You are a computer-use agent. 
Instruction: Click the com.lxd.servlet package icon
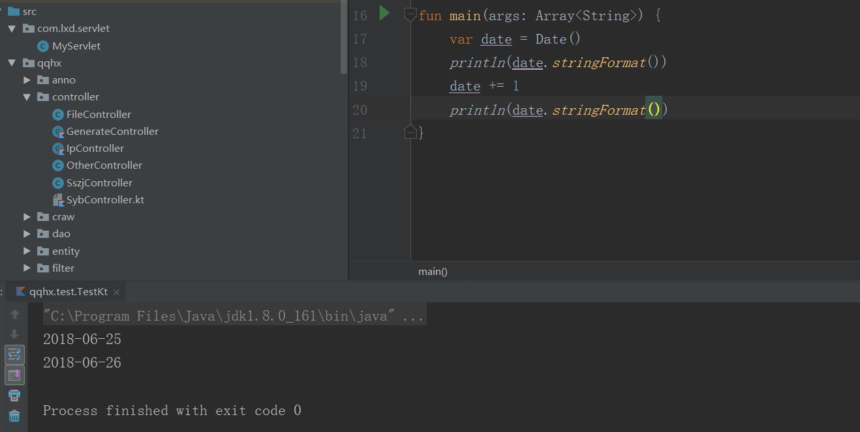click(x=29, y=29)
